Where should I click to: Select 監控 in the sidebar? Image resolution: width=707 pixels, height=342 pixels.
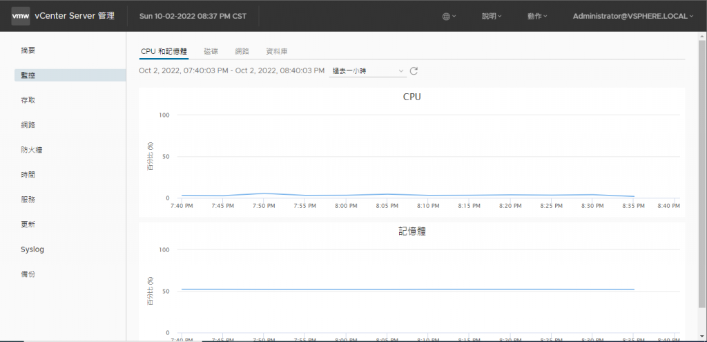70,75
